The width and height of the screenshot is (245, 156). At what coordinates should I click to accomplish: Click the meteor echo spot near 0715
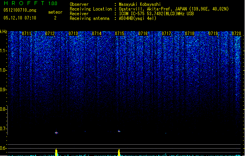click(x=119, y=131)
